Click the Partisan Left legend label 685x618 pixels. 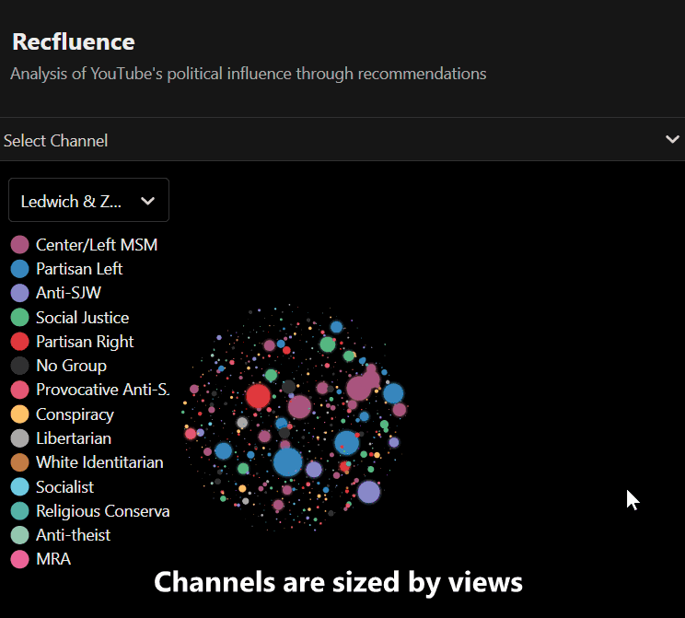79,269
